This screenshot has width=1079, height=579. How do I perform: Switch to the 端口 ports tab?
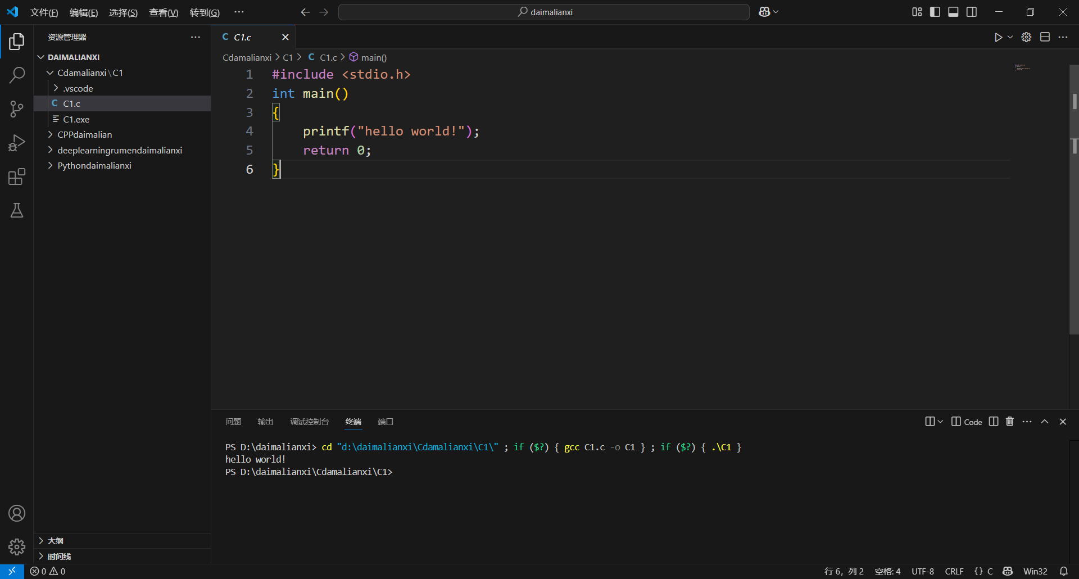(x=386, y=422)
